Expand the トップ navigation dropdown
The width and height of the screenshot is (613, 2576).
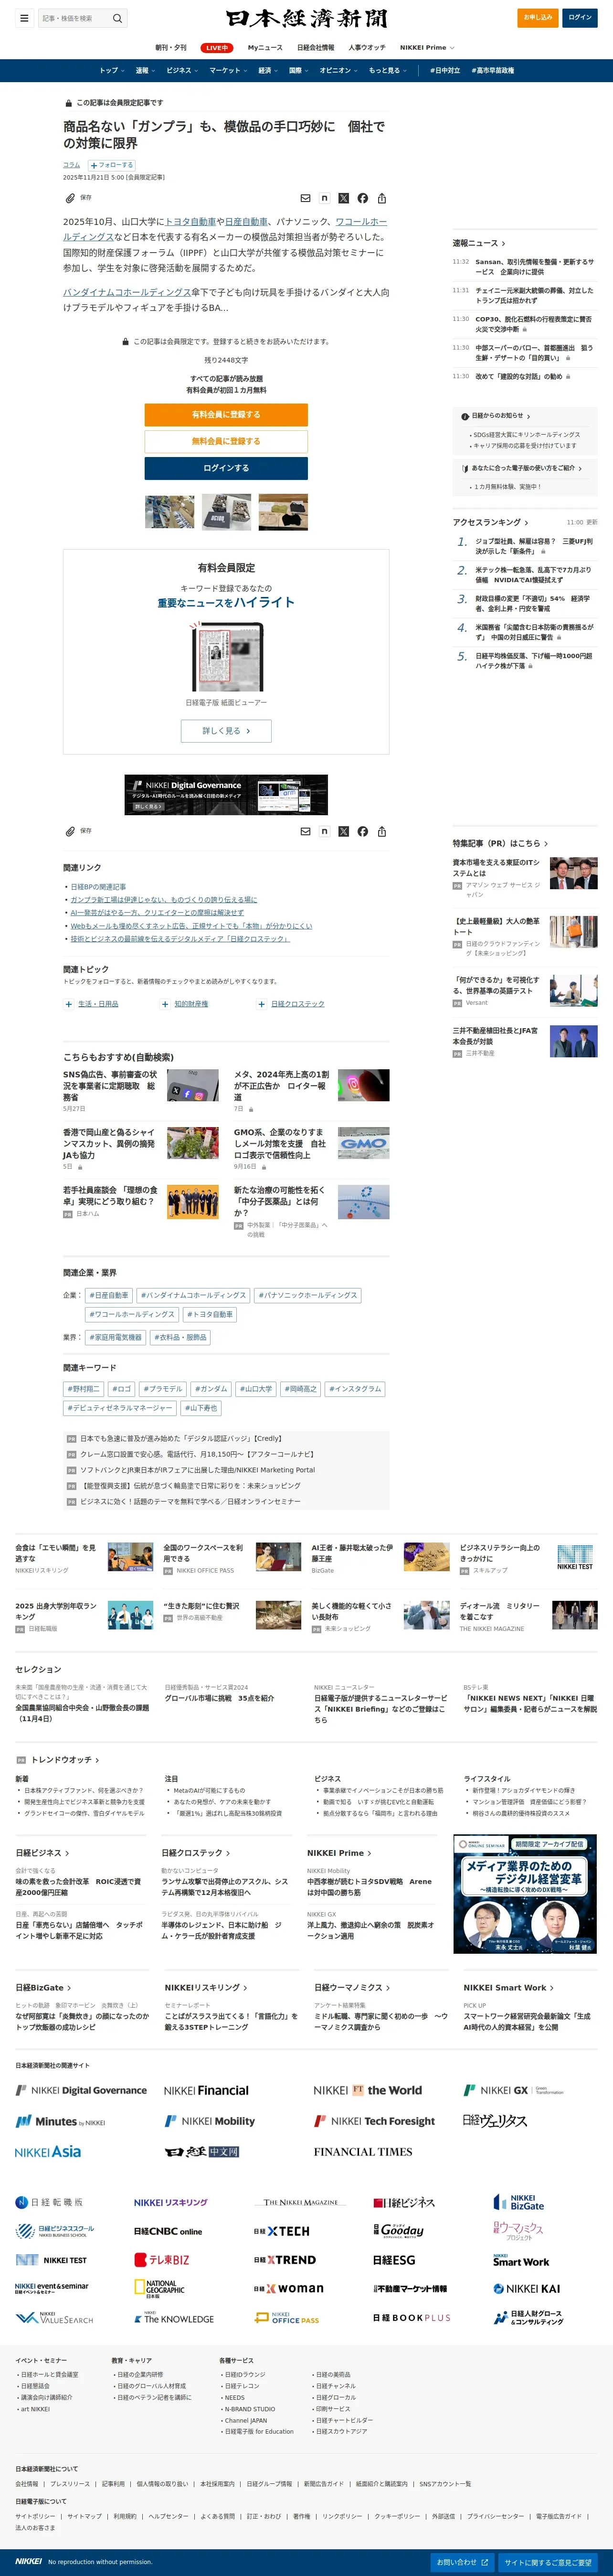pyautogui.click(x=112, y=71)
